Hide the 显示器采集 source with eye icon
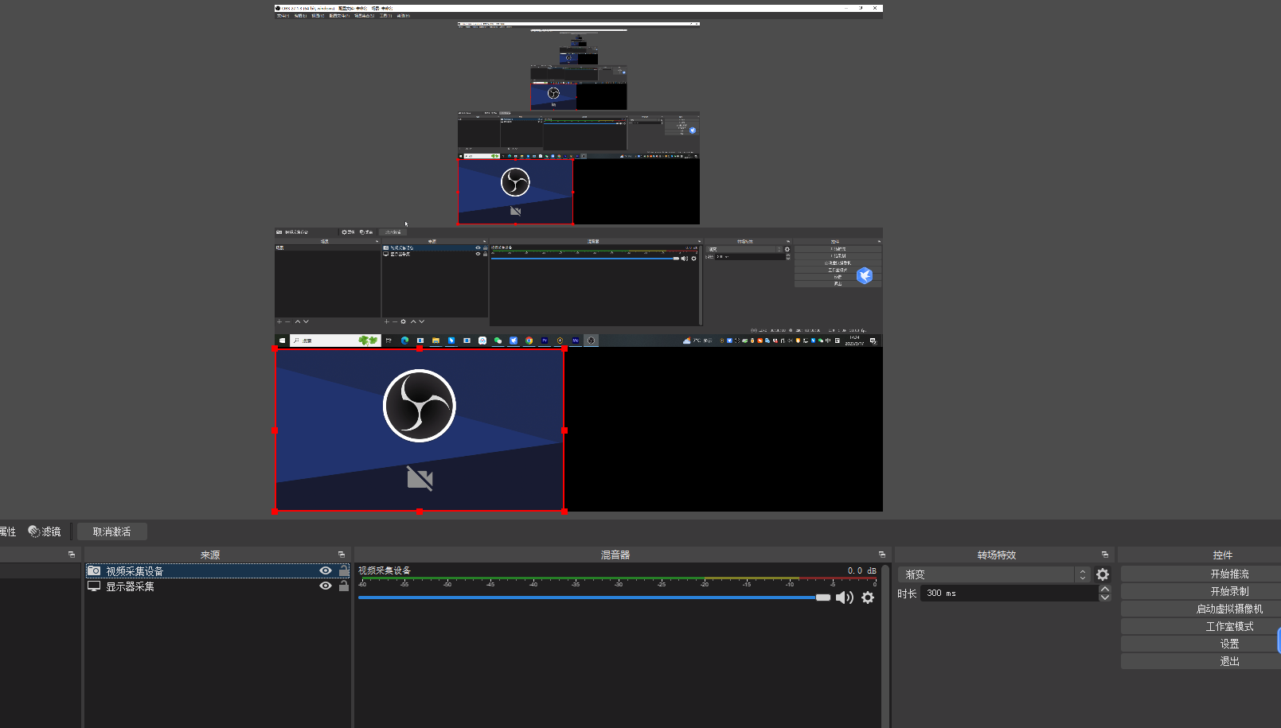 pyautogui.click(x=326, y=586)
